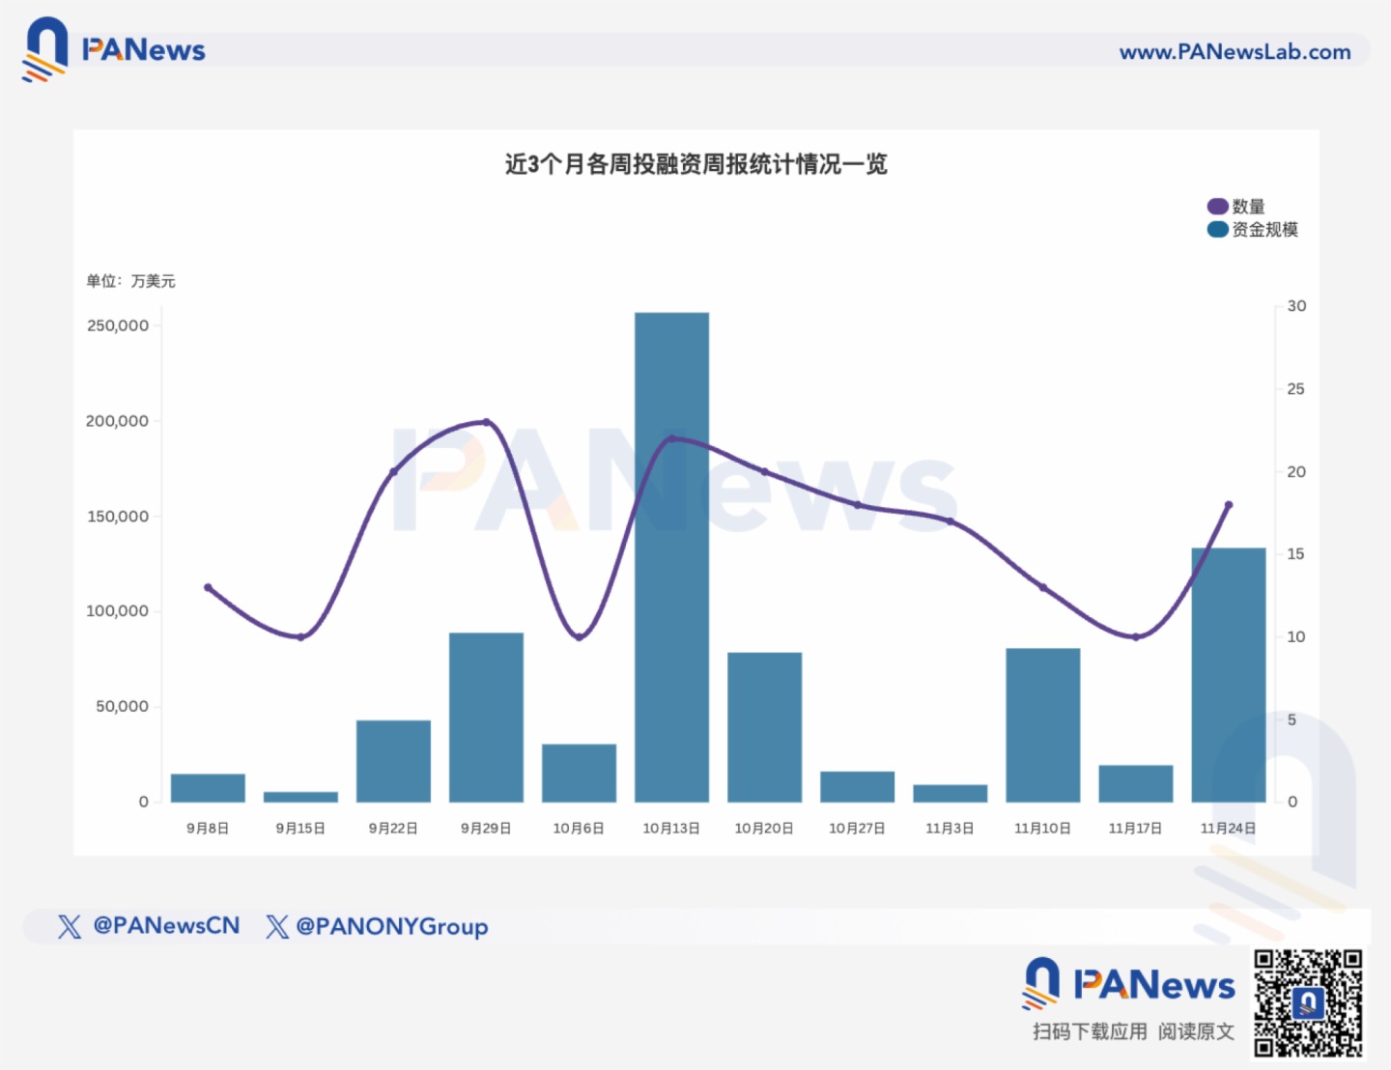
Task: Toggle the purple 数量 legend marker
Action: click(x=1217, y=207)
